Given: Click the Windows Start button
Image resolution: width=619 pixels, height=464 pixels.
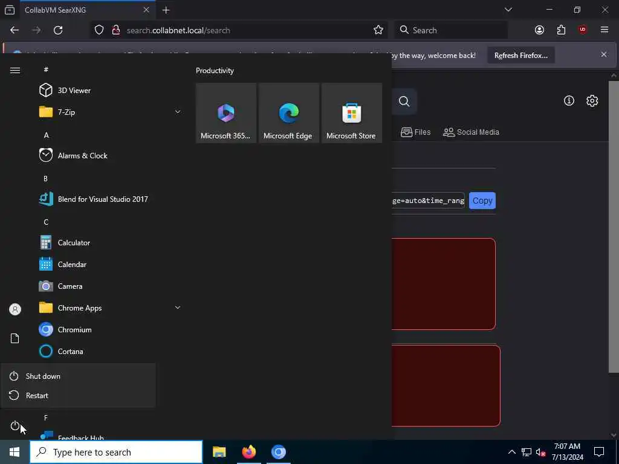Looking at the screenshot, I should (x=15, y=452).
